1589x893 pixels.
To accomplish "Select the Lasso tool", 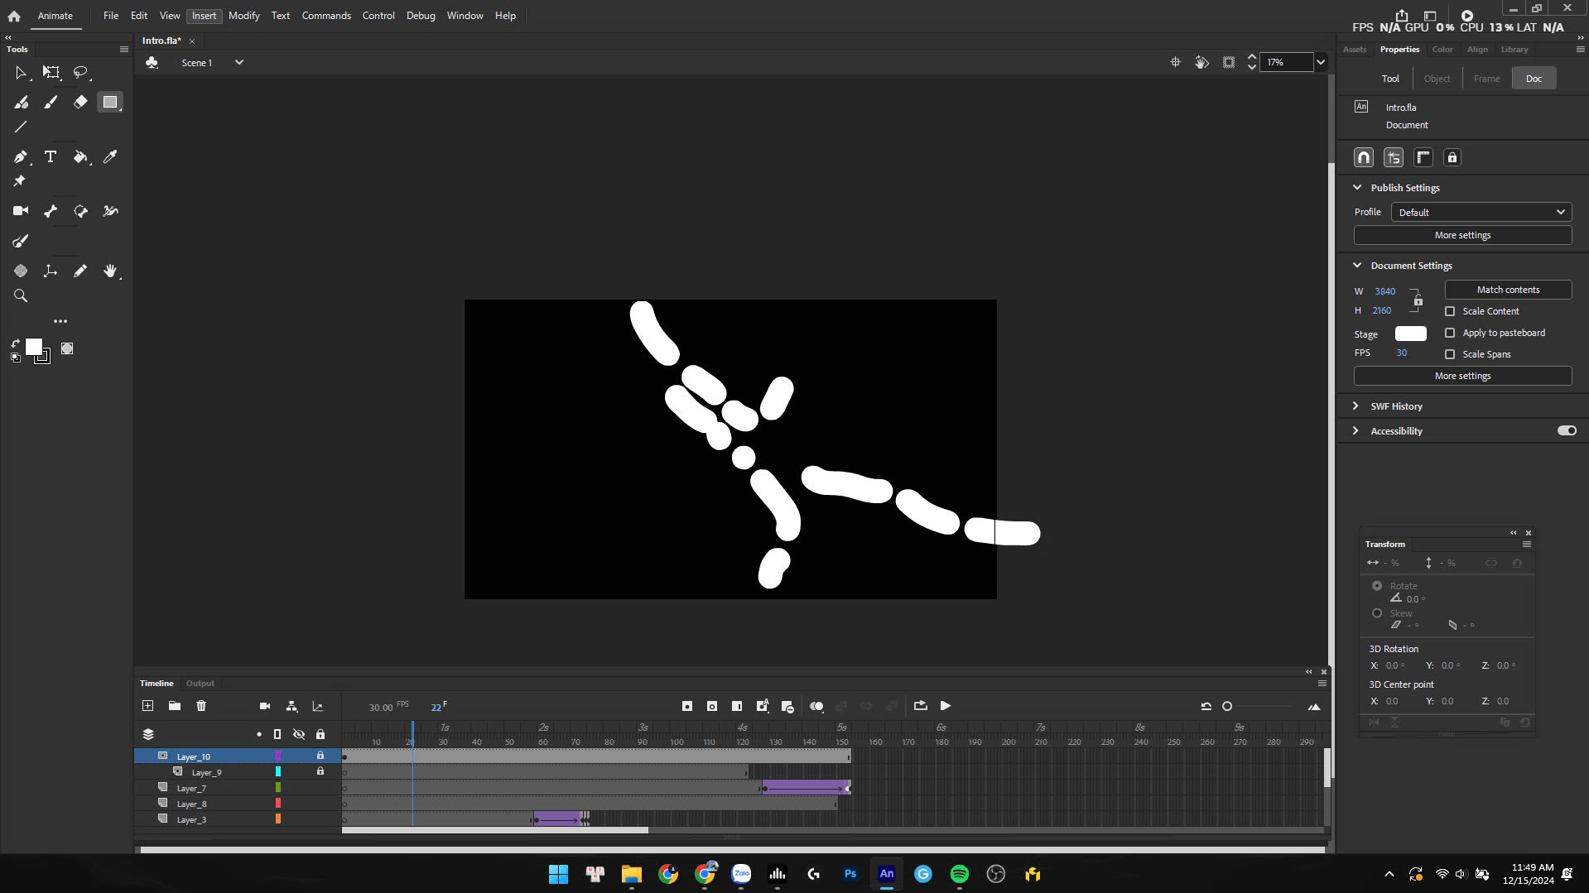I will click(x=80, y=73).
